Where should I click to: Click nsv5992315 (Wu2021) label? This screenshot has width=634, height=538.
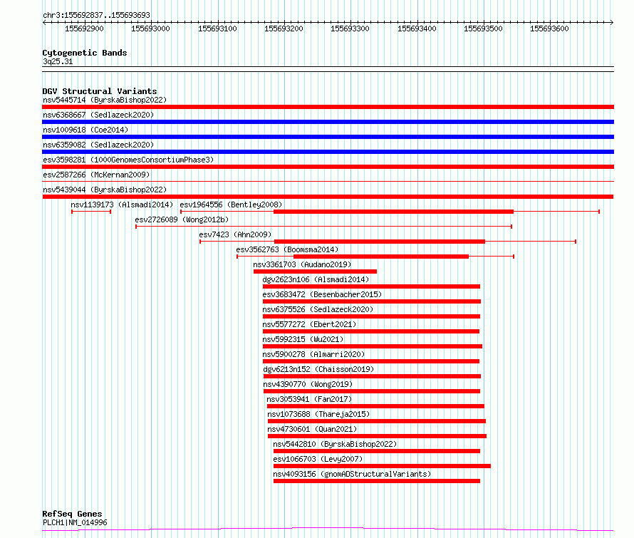303,339
